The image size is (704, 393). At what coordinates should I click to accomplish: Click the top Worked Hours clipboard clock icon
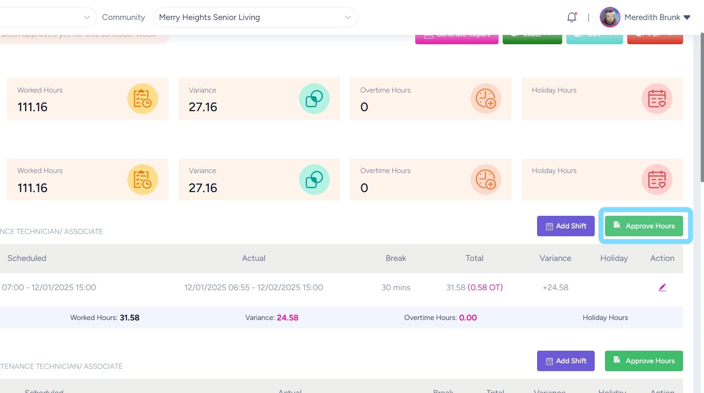pyautogui.click(x=142, y=99)
